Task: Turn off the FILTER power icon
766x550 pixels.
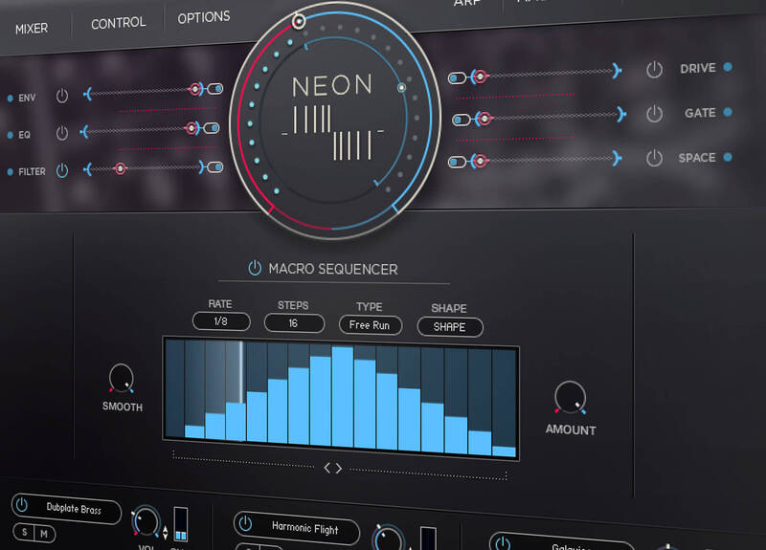Action: (x=62, y=170)
